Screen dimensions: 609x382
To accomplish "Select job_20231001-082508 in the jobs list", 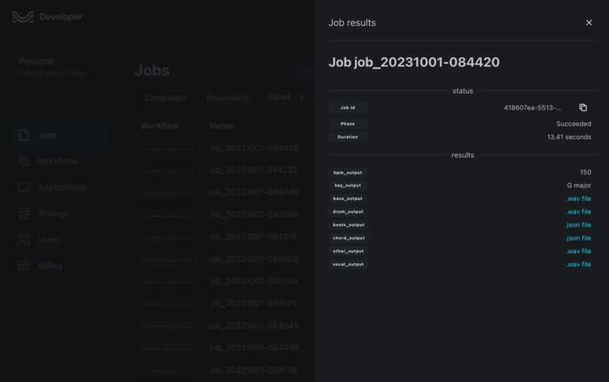I will click(x=254, y=214).
